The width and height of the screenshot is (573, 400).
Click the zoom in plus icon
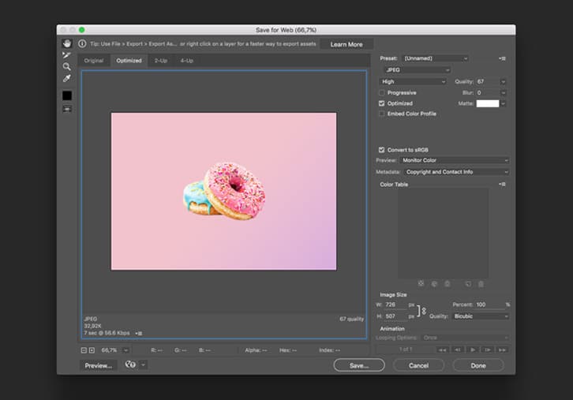coord(92,350)
